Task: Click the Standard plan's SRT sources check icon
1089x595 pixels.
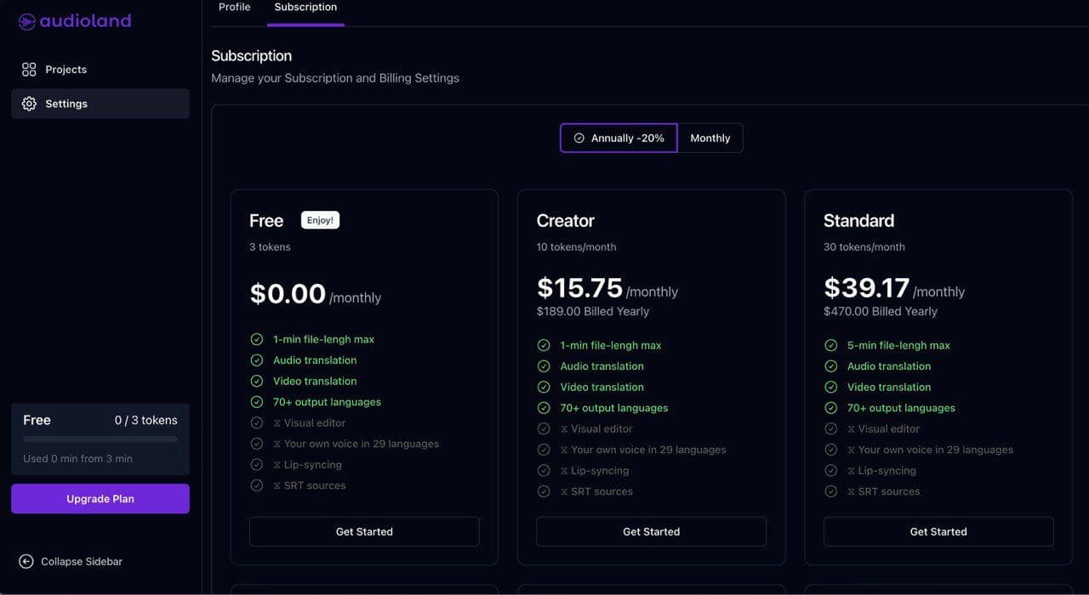Action: click(831, 491)
